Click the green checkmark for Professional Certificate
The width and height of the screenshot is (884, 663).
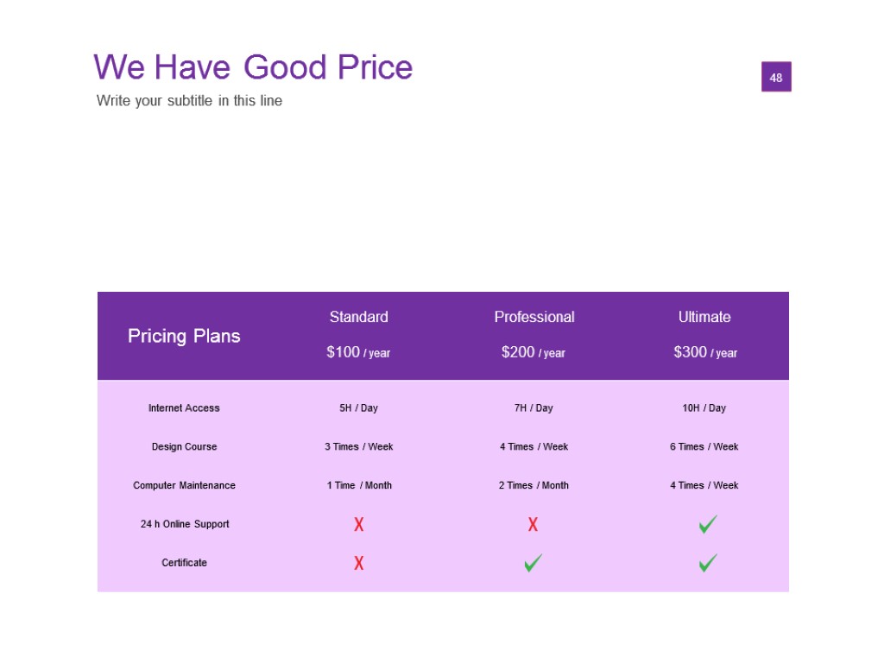point(533,563)
